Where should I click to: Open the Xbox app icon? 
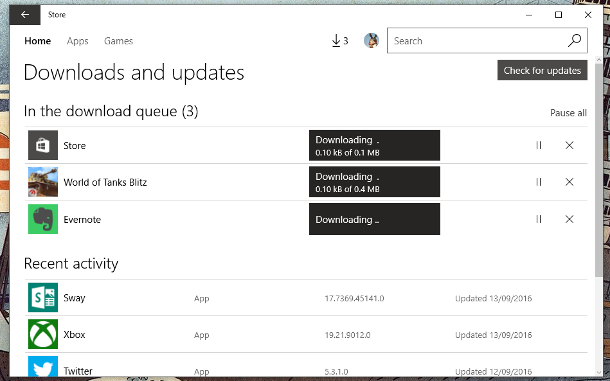click(43, 334)
